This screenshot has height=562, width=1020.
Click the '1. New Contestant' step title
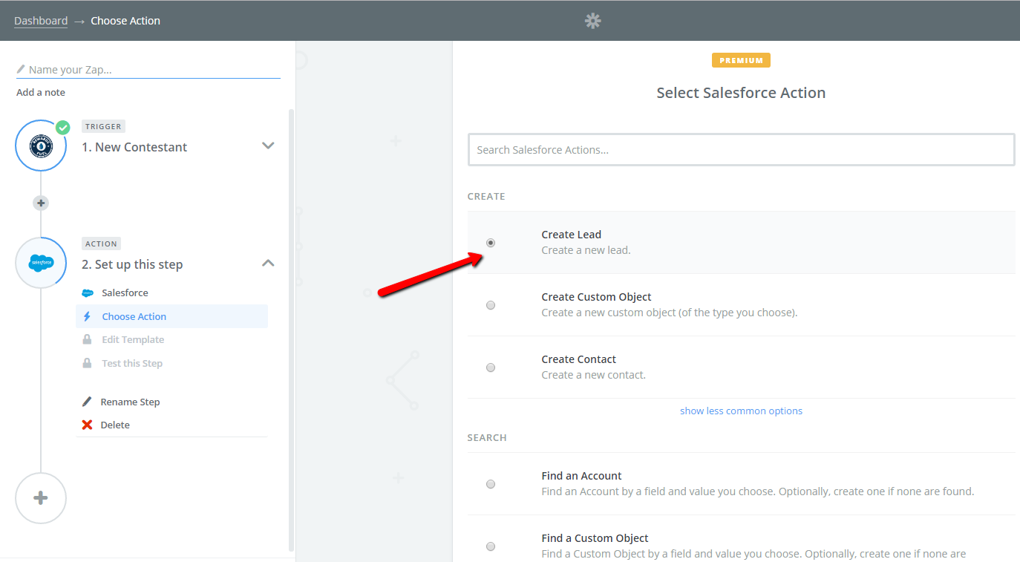pos(134,147)
